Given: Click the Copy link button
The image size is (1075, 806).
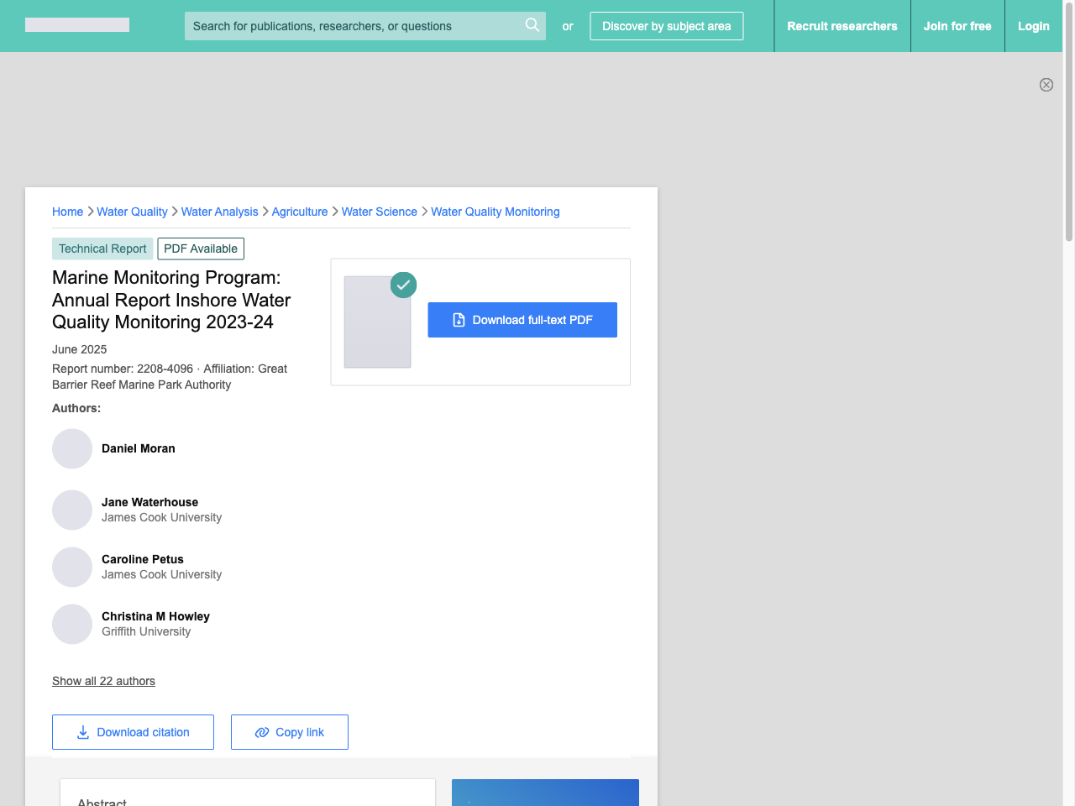Looking at the screenshot, I should point(290,732).
